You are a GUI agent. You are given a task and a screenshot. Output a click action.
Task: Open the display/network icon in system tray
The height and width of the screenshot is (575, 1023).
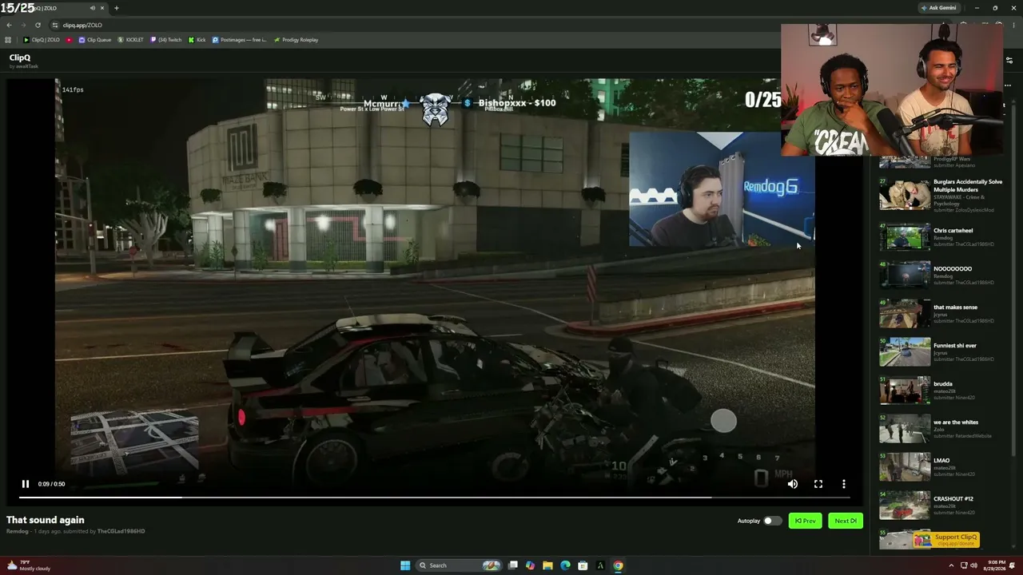point(962,565)
